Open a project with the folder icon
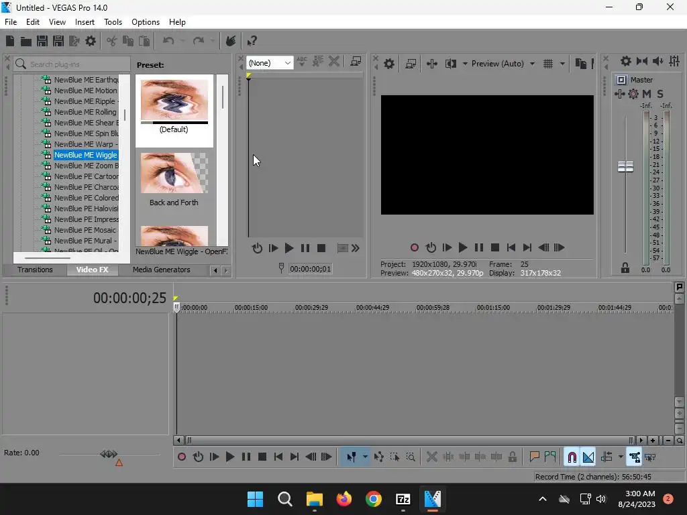Viewport: 687px width, 515px height. (26, 41)
